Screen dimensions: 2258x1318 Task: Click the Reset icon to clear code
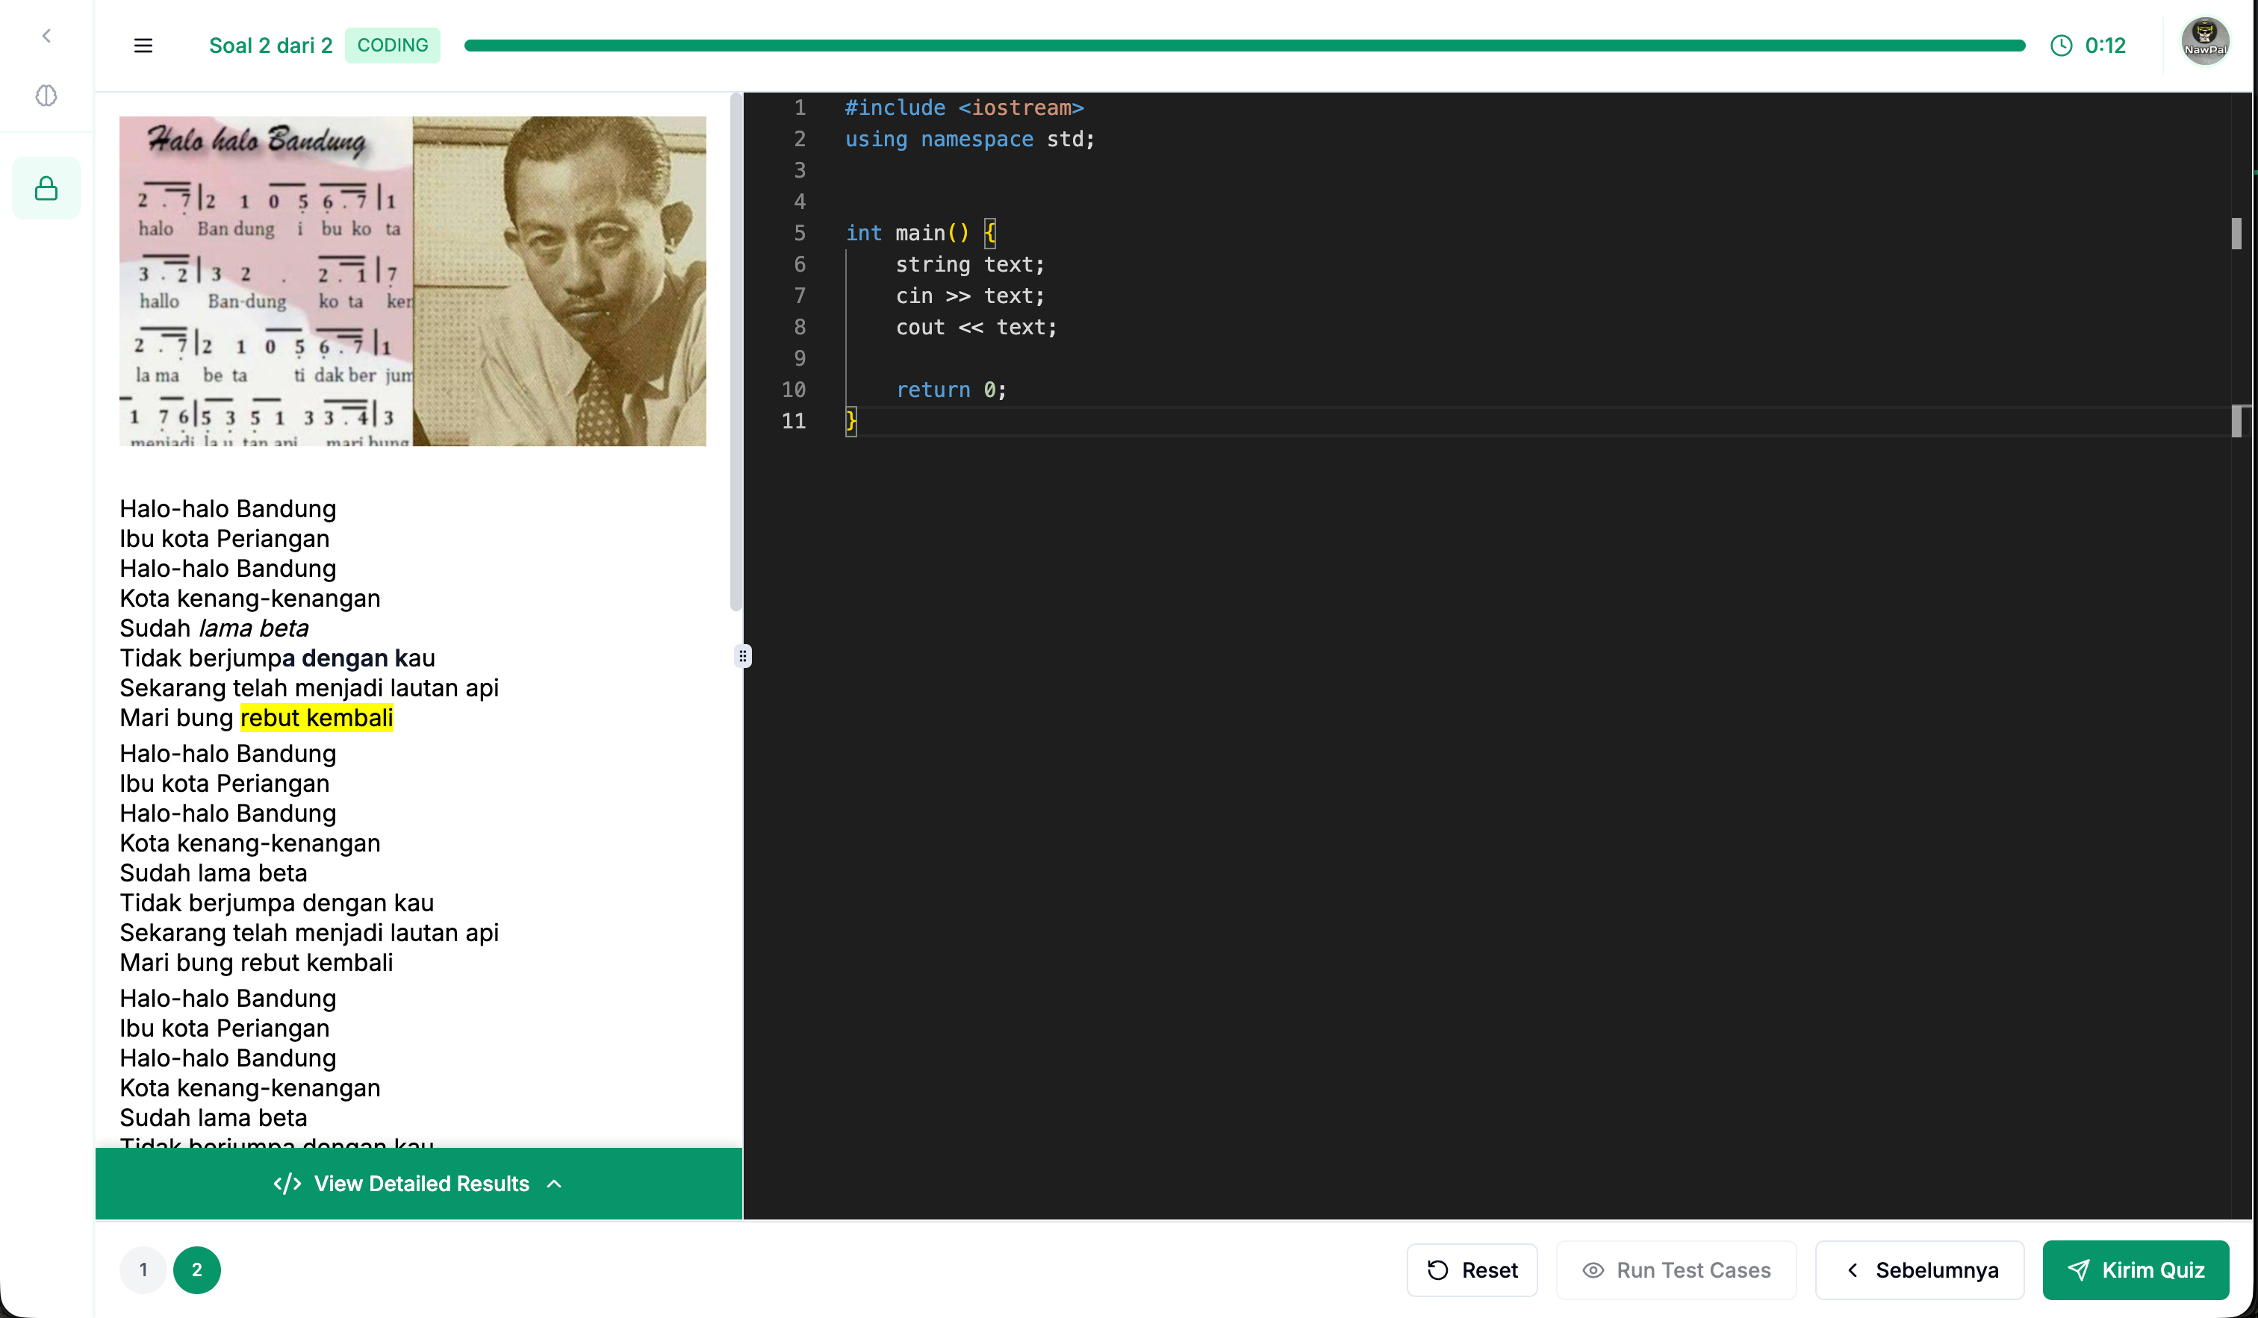(1437, 1269)
